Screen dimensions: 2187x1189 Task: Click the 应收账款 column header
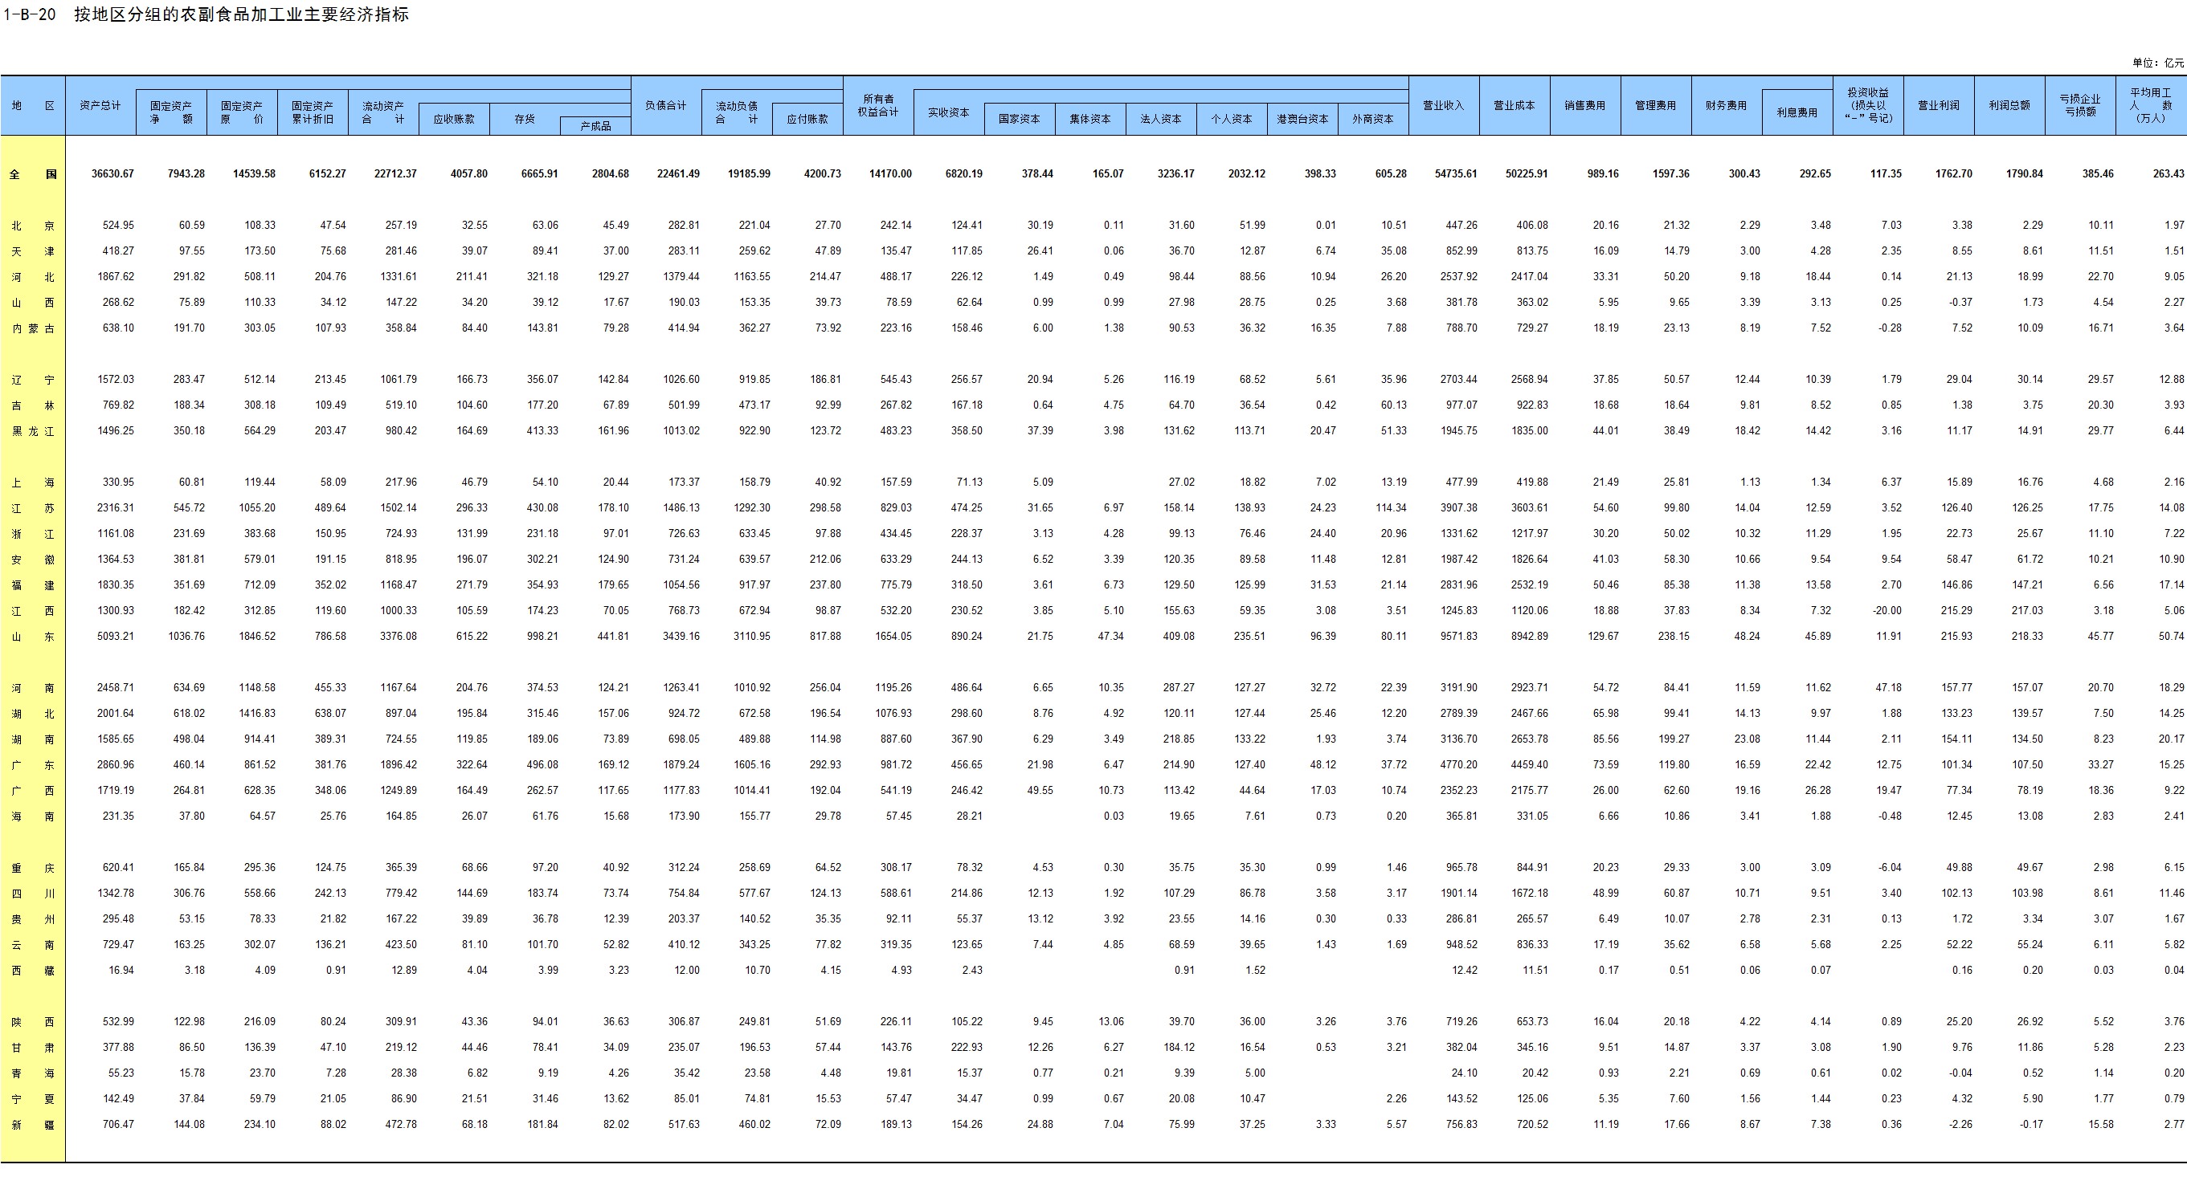point(453,120)
